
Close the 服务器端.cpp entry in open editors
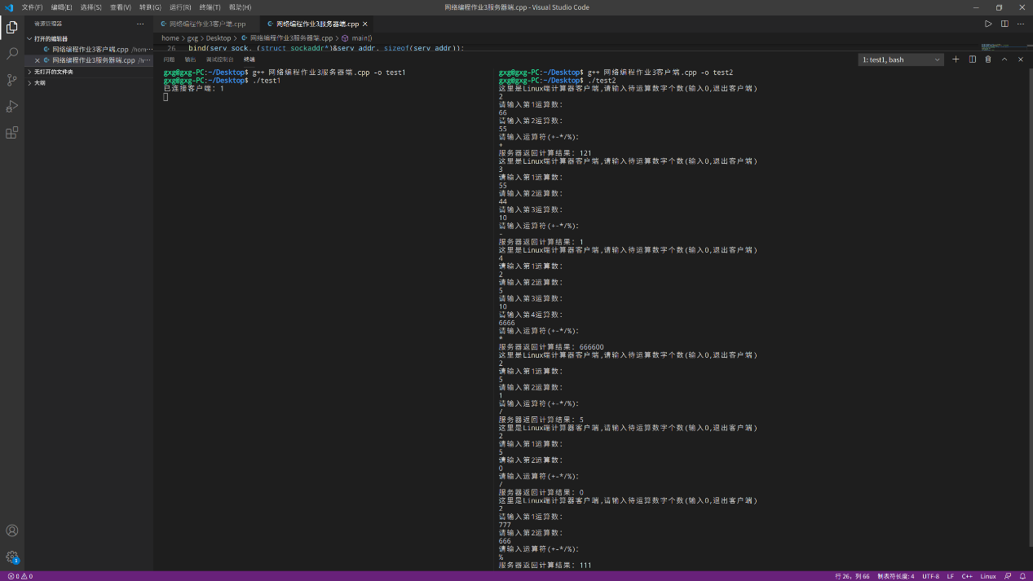(x=37, y=60)
